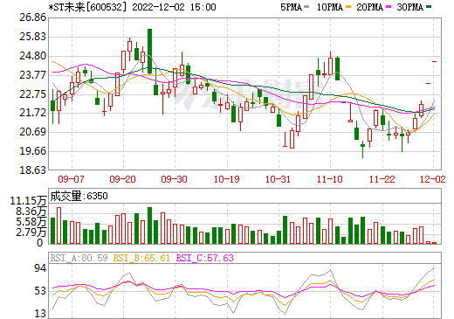Click the volume axis label 8.36万

tap(31, 212)
